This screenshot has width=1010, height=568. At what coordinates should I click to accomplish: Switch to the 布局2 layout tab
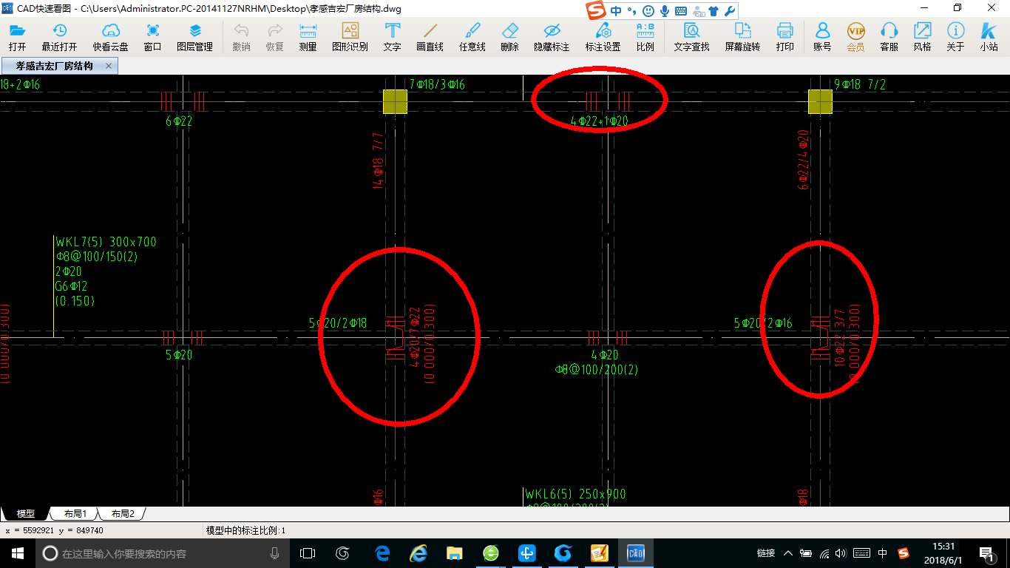coord(122,513)
